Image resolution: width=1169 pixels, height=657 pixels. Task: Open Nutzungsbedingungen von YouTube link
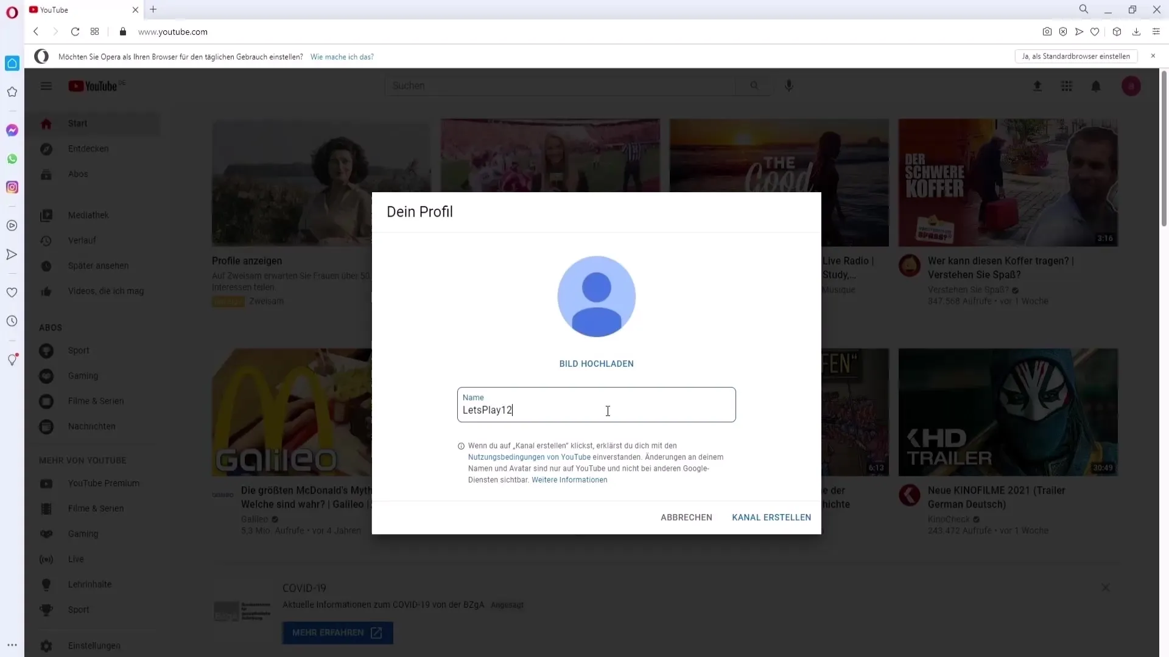tap(529, 457)
